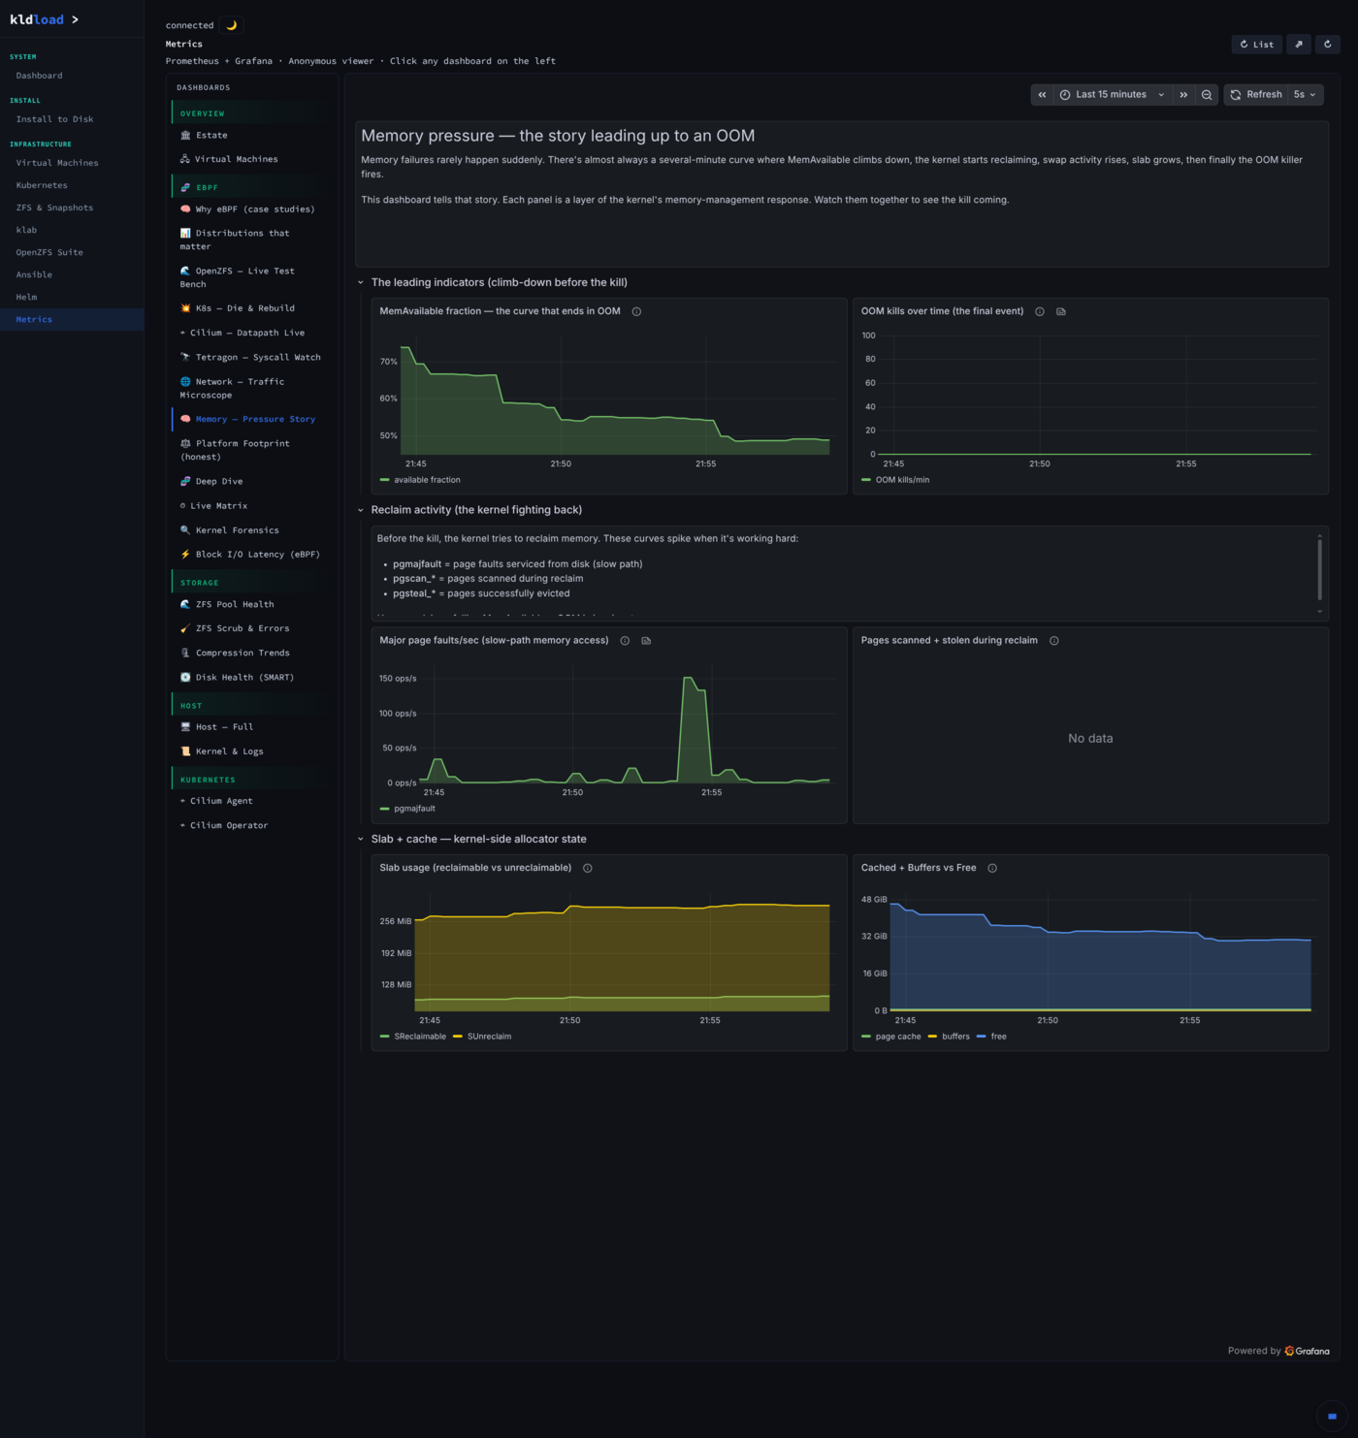Viewport: 1358px width, 1438px height.
Task: Select Memory — Pressure Story dashboard
Action: pyautogui.click(x=251, y=420)
